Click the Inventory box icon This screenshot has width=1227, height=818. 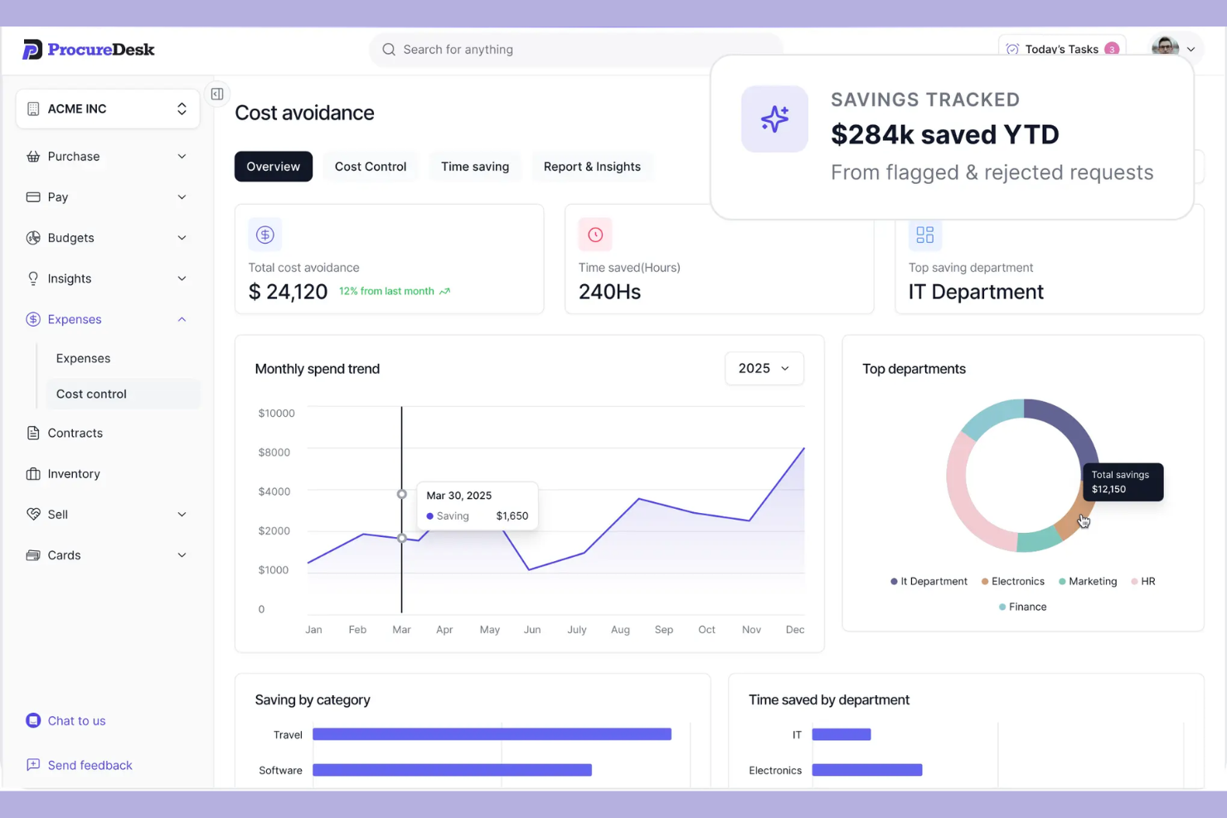tap(33, 474)
